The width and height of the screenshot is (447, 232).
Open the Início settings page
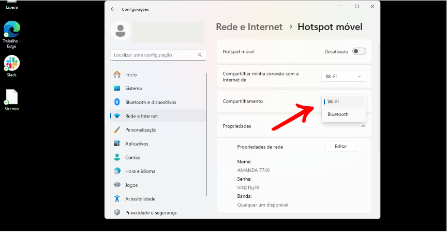coord(158,75)
